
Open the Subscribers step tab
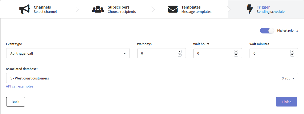114,9
